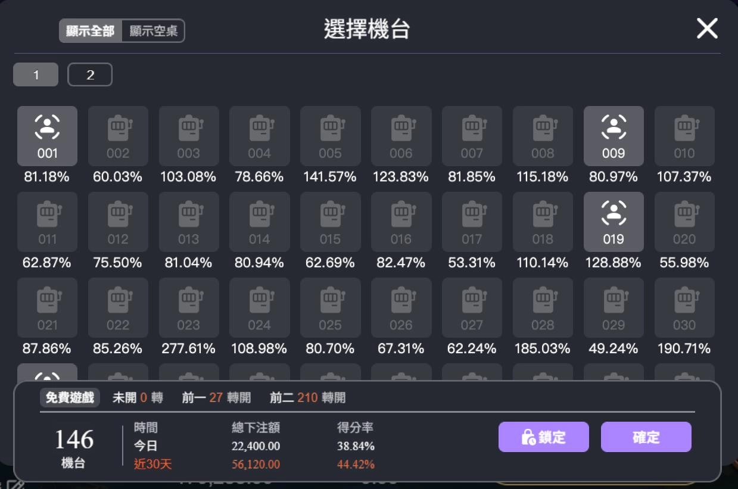The width and height of the screenshot is (738, 489).
Task: Click the 近30天 row label
Action: (x=152, y=465)
